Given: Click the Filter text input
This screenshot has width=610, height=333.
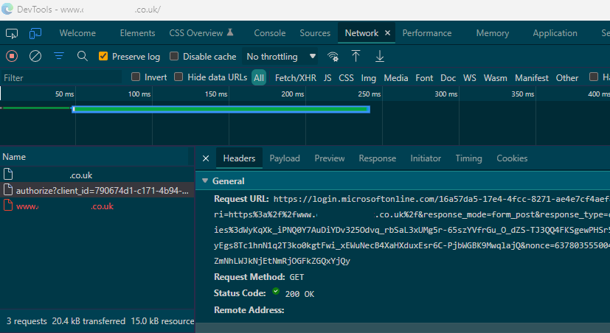Looking at the screenshot, I should [x=61, y=77].
